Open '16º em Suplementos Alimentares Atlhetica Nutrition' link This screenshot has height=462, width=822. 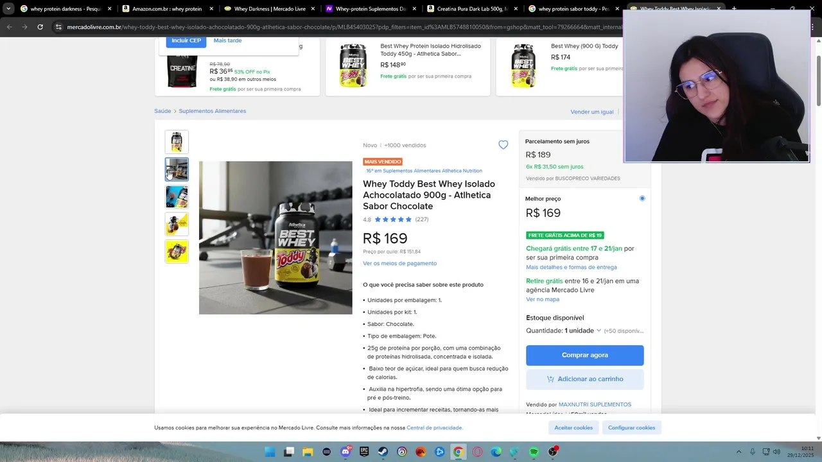coord(424,171)
